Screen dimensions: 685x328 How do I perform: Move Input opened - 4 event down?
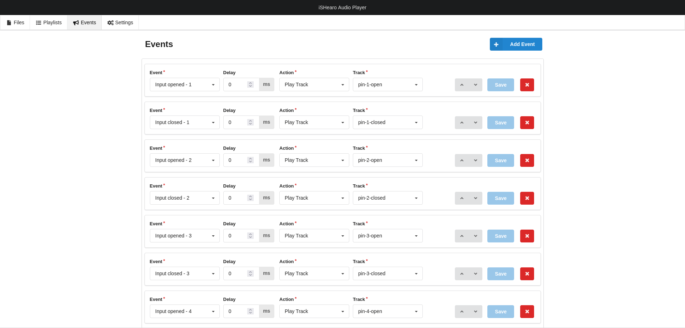476,312
